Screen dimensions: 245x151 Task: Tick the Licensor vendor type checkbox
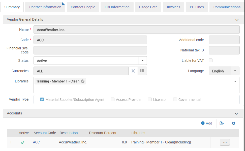tap(150, 100)
